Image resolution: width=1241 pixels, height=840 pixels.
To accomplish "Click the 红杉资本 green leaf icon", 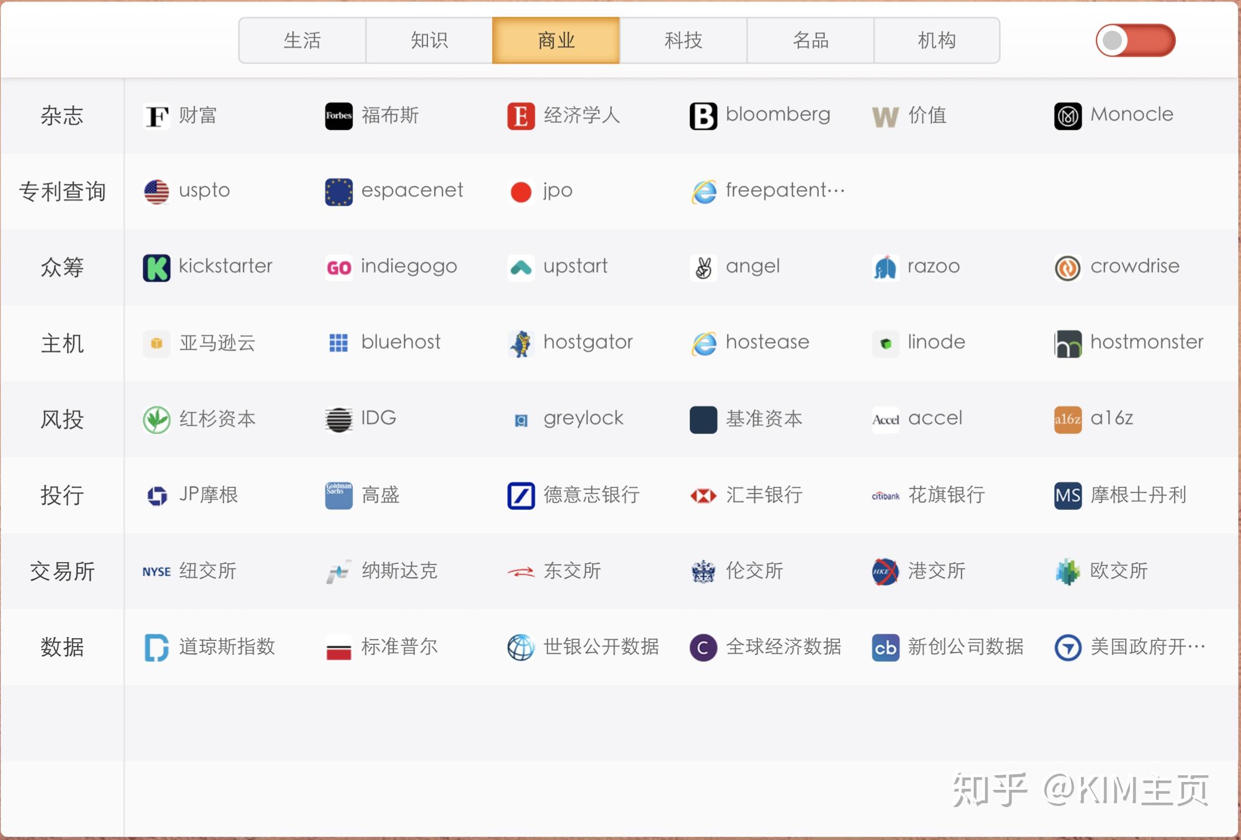I will (157, 419).
